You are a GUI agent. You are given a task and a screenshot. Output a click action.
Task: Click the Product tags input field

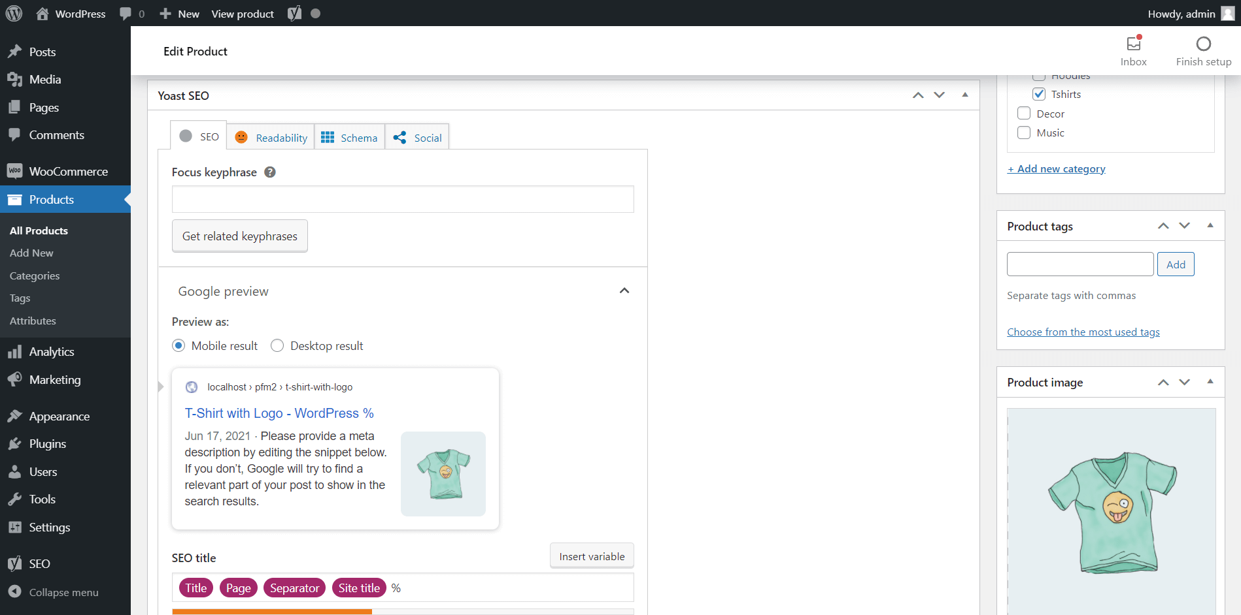pos(1080,264)
